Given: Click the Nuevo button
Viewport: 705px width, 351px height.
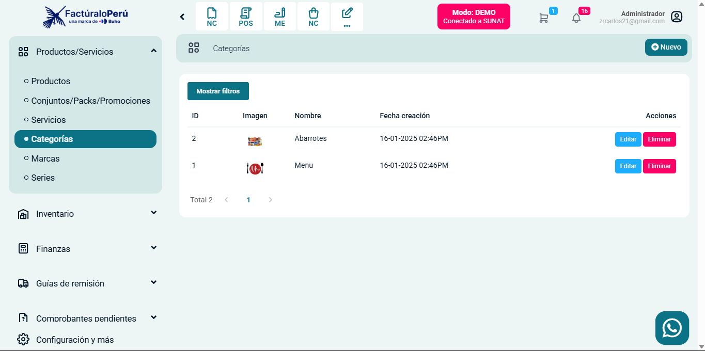Looking at the screenshot, I should (666, 47).
